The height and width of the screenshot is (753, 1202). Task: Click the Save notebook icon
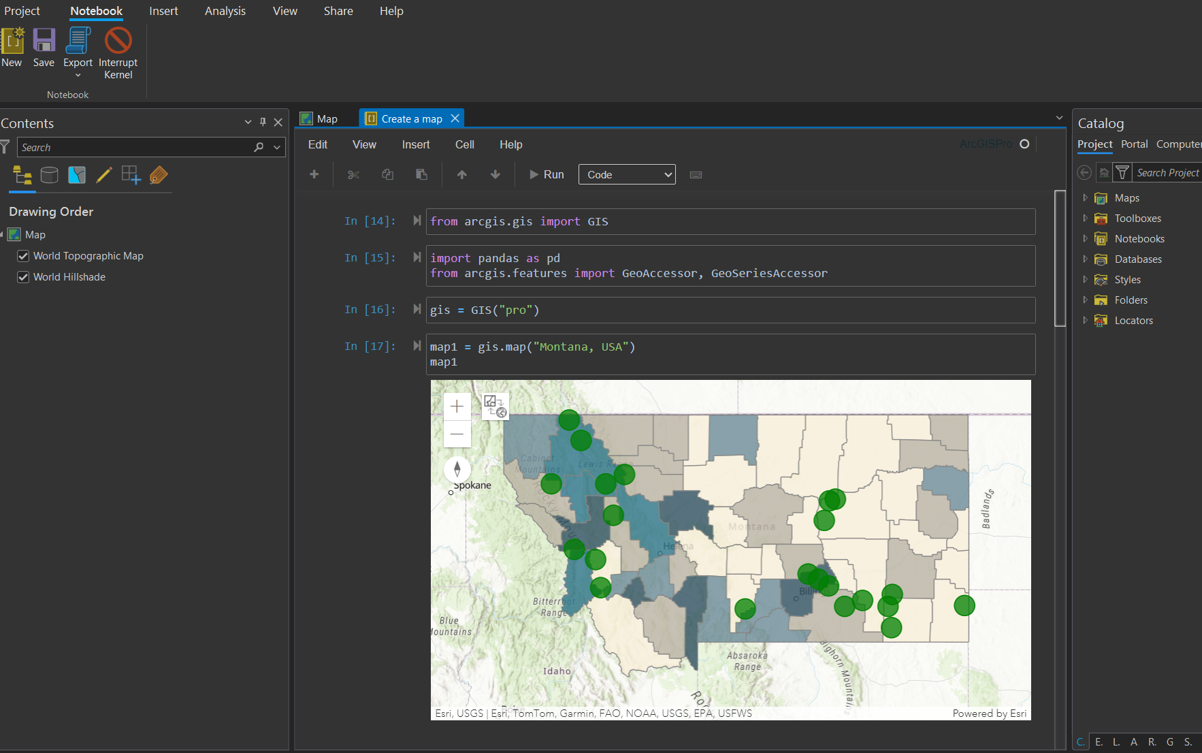(44, 41)
